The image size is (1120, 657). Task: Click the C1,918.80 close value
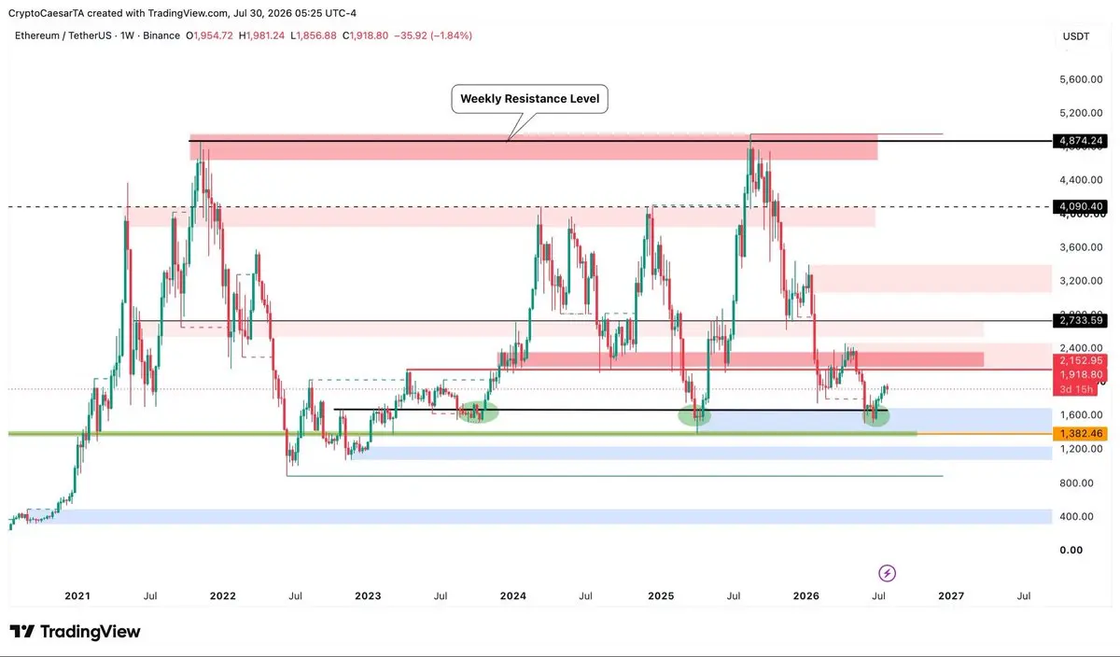click(x=366, y=35)
